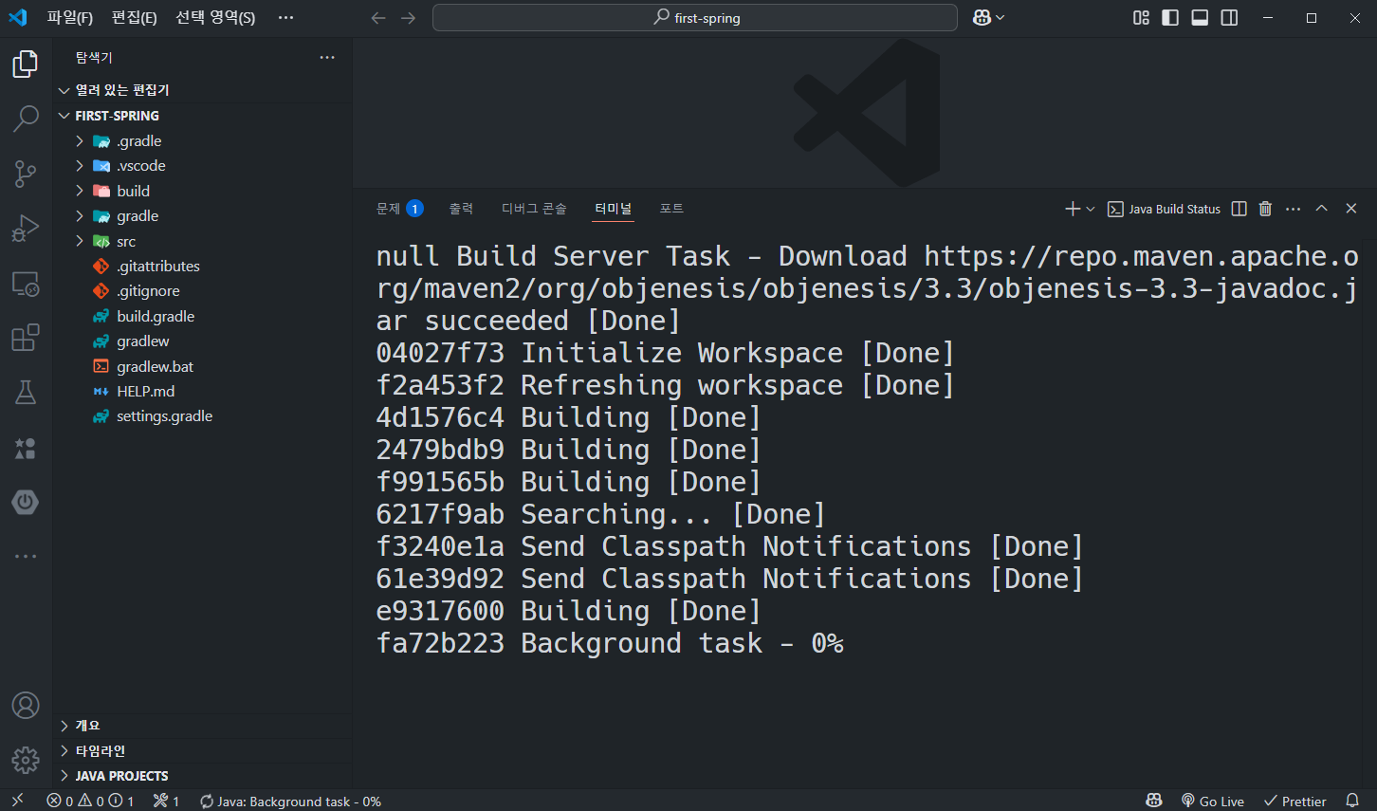Open the .gitattributes file
The width and height of the screenshot is (1377, 811).
coord(202,267)
